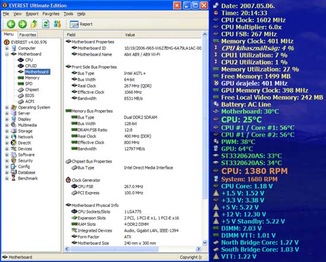The width and height of the screenshot is (326, 262).
Task: Select the ACPI item in the tree
Action: pos(30,101)
